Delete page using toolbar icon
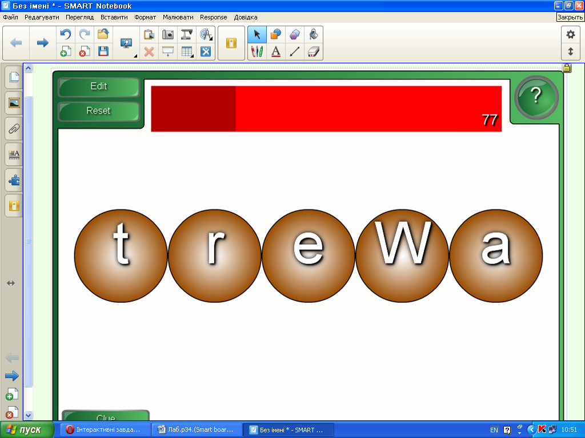This screenshot has height=438, width=585. [85, 51]
